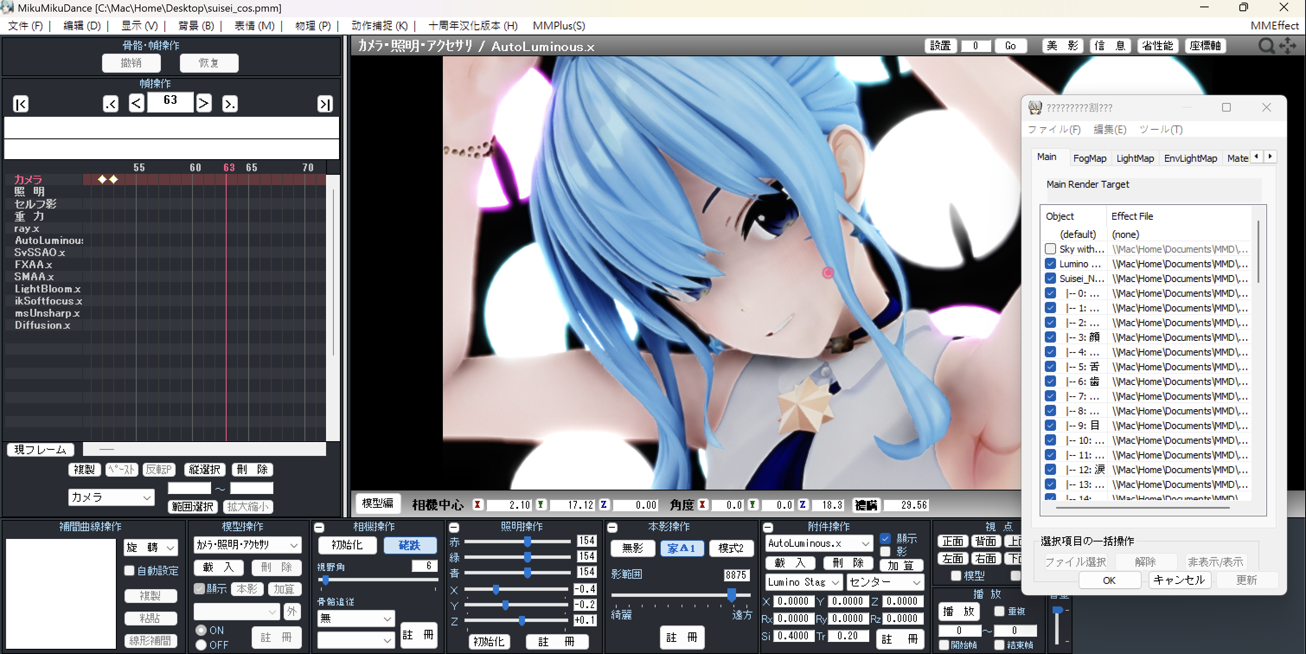Go to previous keyframe button
The height and width of the screenshot is (654, 1306).
click(111, 104)
